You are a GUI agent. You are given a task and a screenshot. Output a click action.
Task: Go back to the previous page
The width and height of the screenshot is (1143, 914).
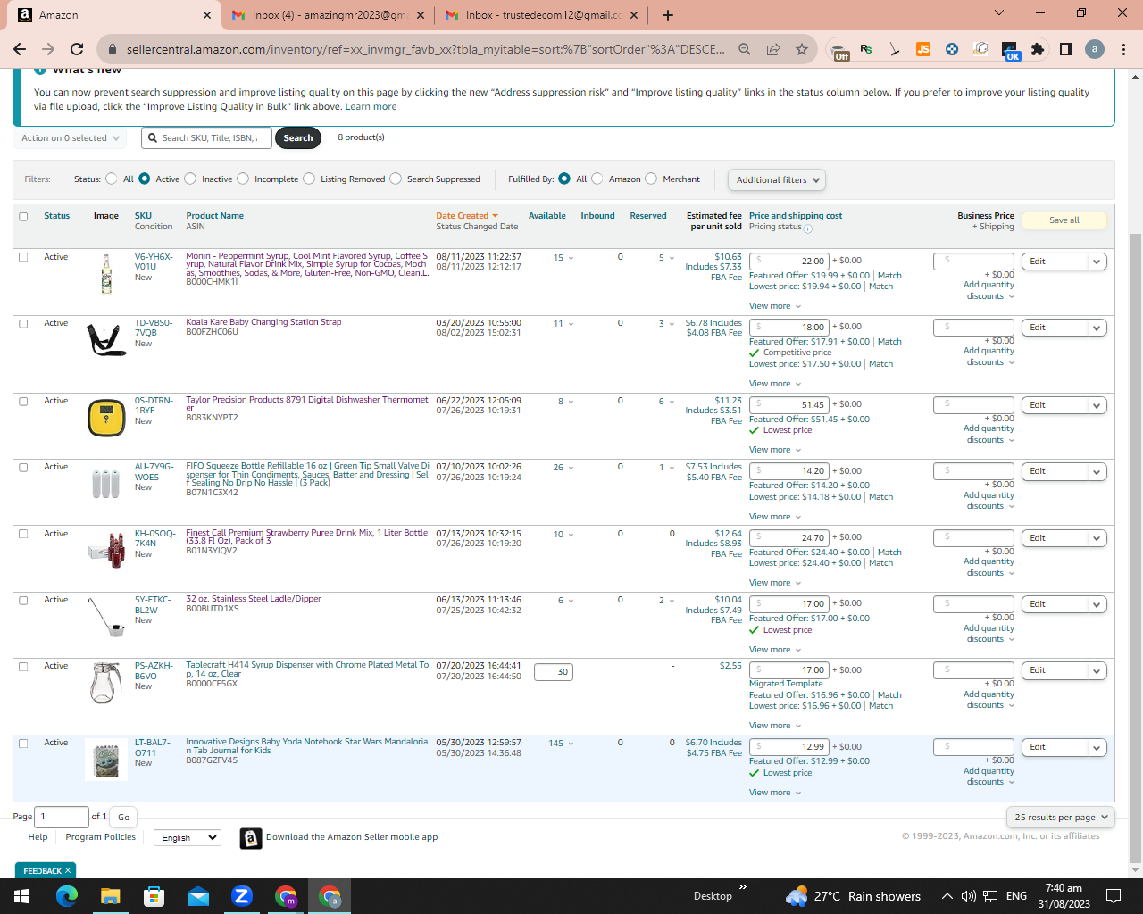(x=20, y=50)
